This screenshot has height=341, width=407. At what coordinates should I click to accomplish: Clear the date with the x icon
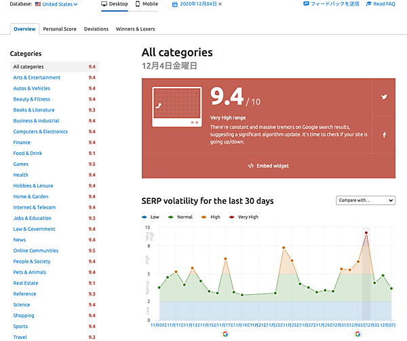coord(220,4)
